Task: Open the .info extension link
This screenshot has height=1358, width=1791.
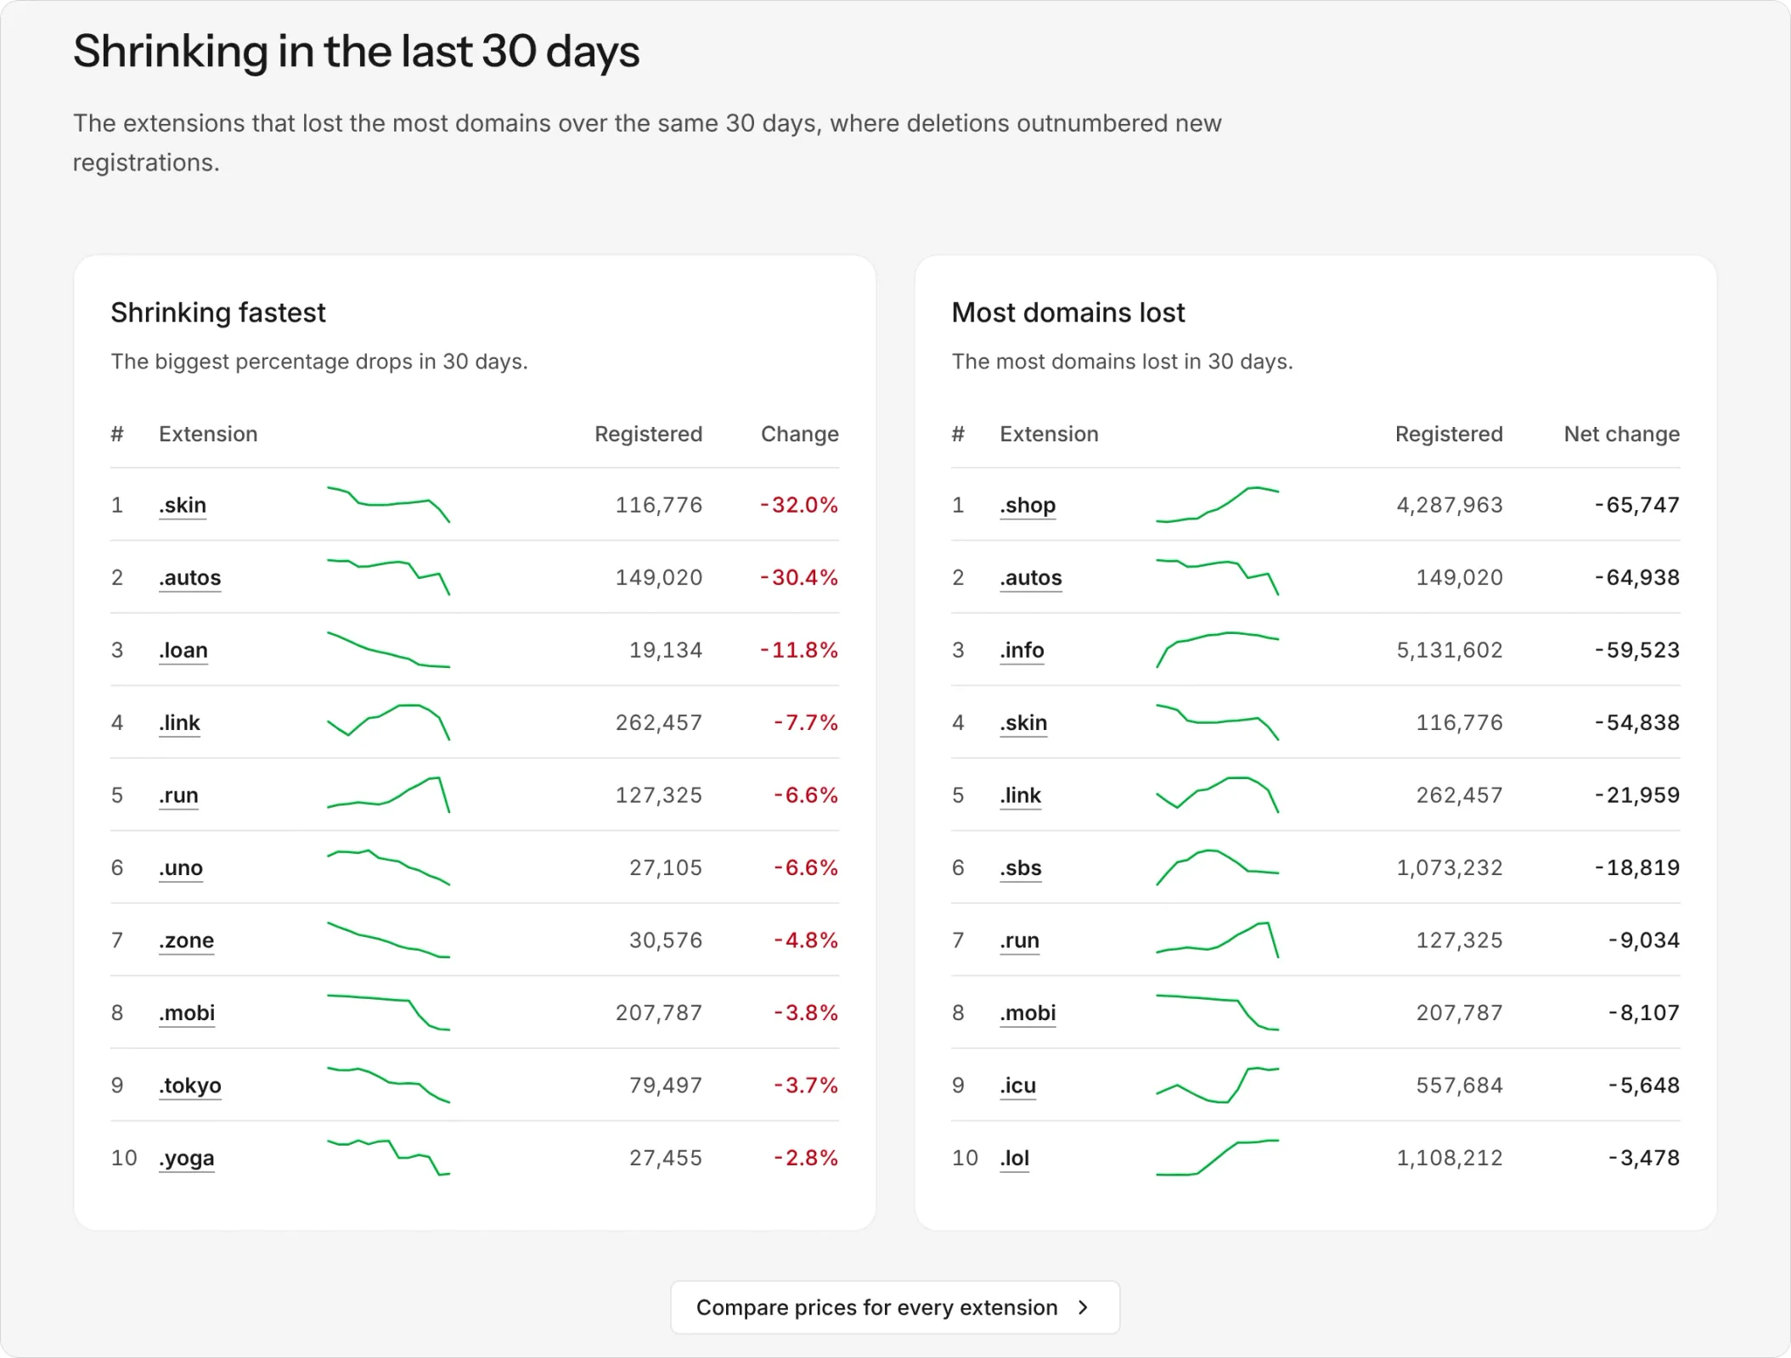Action: [1022, 650]
